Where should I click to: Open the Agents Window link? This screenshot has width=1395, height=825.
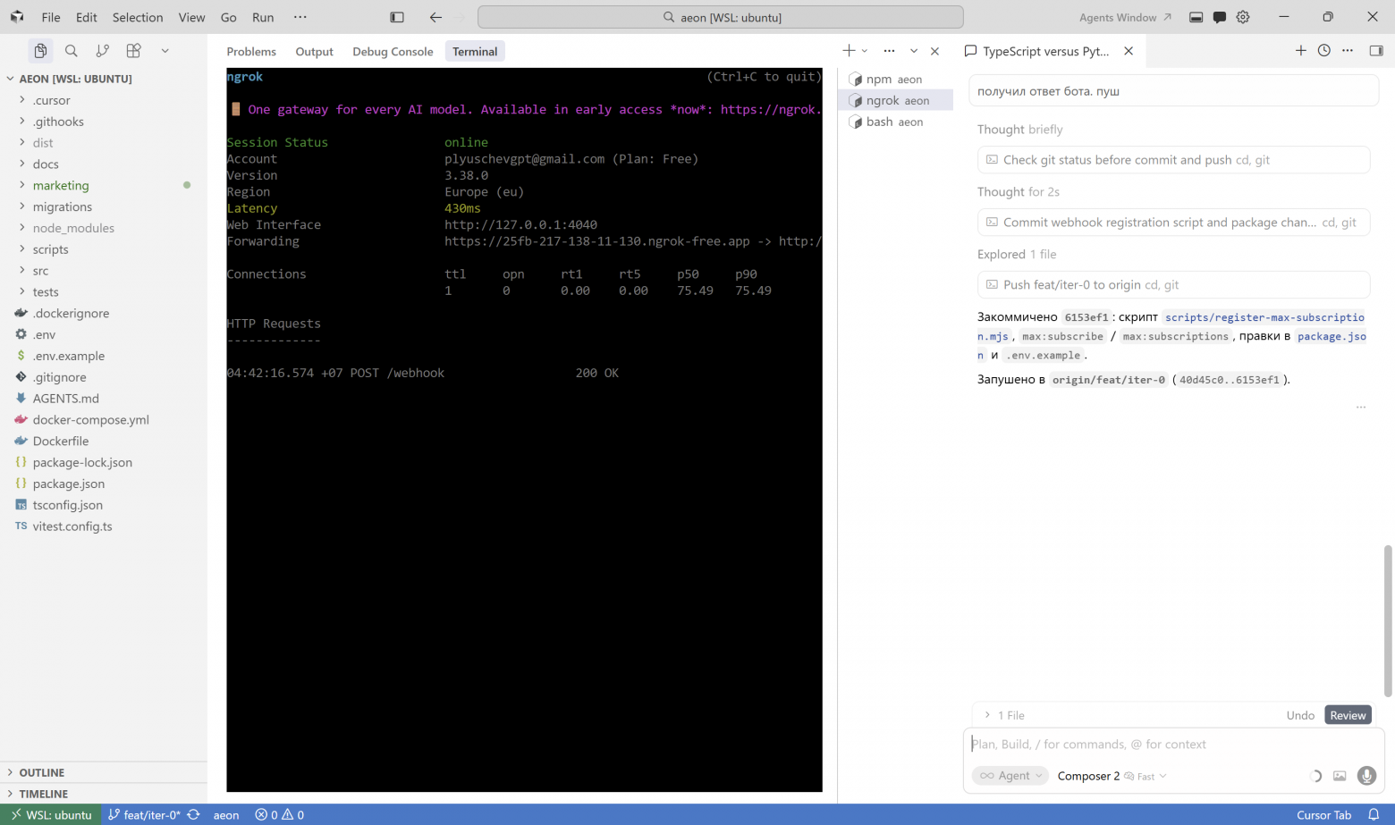[x=1125, y=17]
